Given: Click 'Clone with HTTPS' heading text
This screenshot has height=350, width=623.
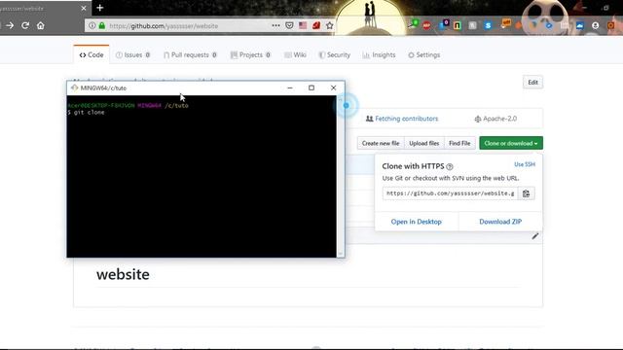Looking at the screenshot, I should [413, 166].
